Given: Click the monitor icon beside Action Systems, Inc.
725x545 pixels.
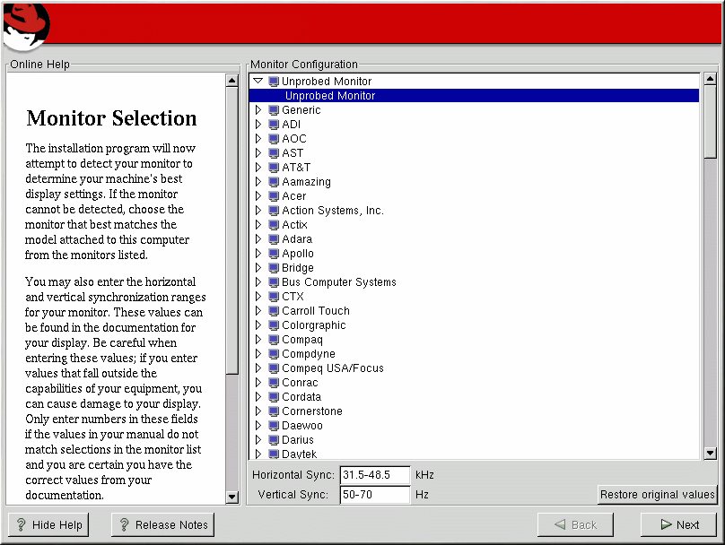Looking at the screenshot, I should [x=274, y=211].
